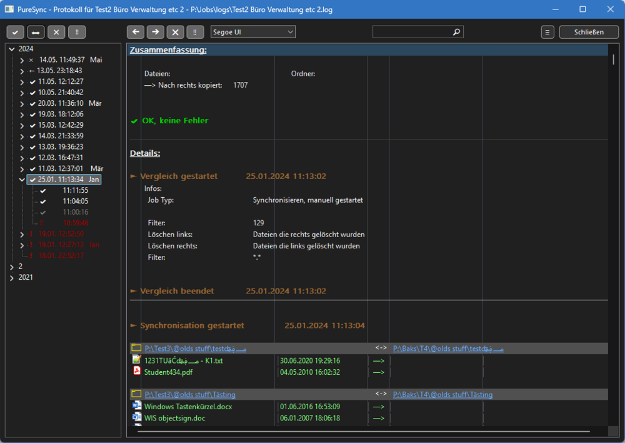Click the Vergleich gestartet section header
This screenshot has height=443, width=625.
tap(179, 176)
